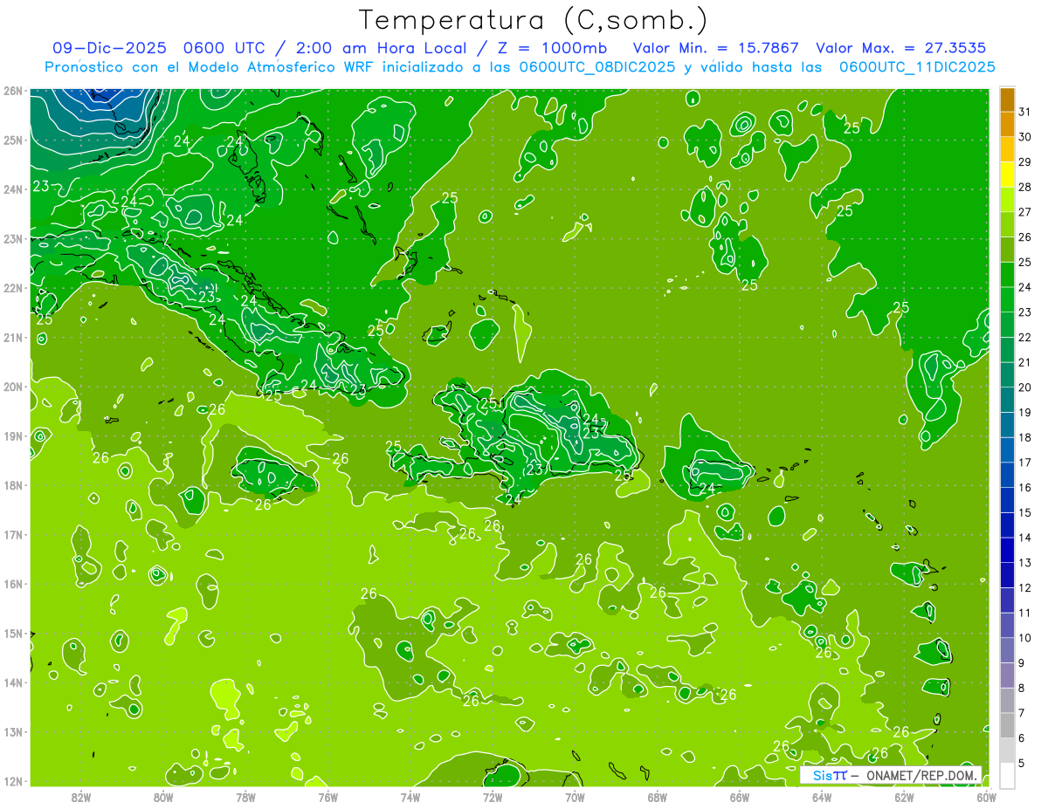
Task: Select the "Z = 1000mb" pressure level text
Action: pos(552,48)
